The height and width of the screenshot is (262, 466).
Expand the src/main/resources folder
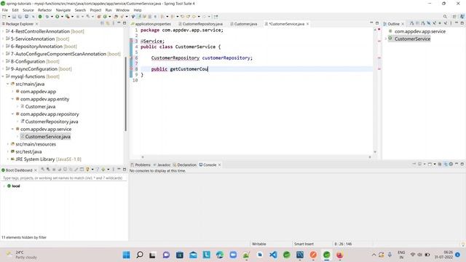click(x=8, y=144)
